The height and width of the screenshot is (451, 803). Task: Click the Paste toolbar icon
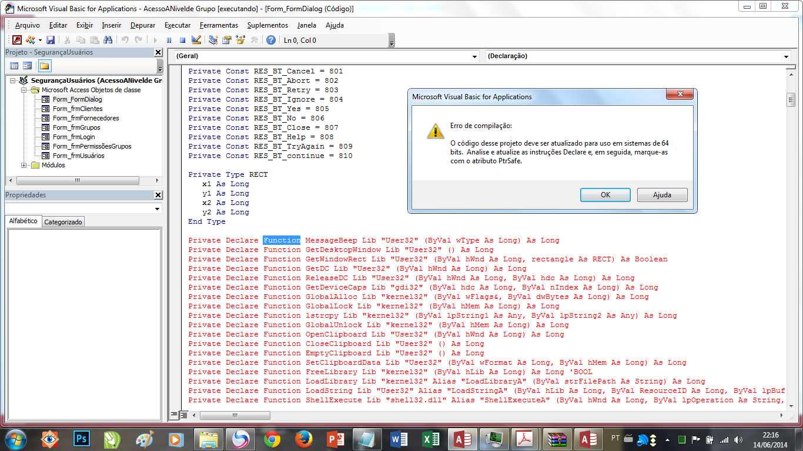(94, 40)
